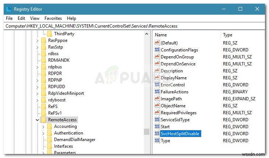Open the Help menu

(x=71, y=18)
